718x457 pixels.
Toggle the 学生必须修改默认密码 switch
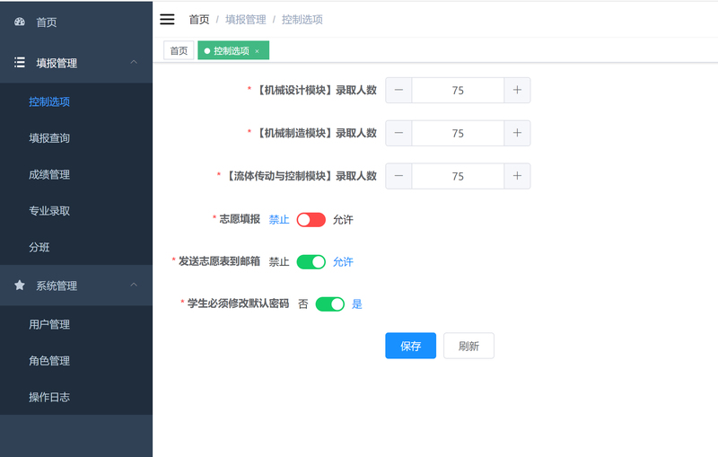[330, 304]
